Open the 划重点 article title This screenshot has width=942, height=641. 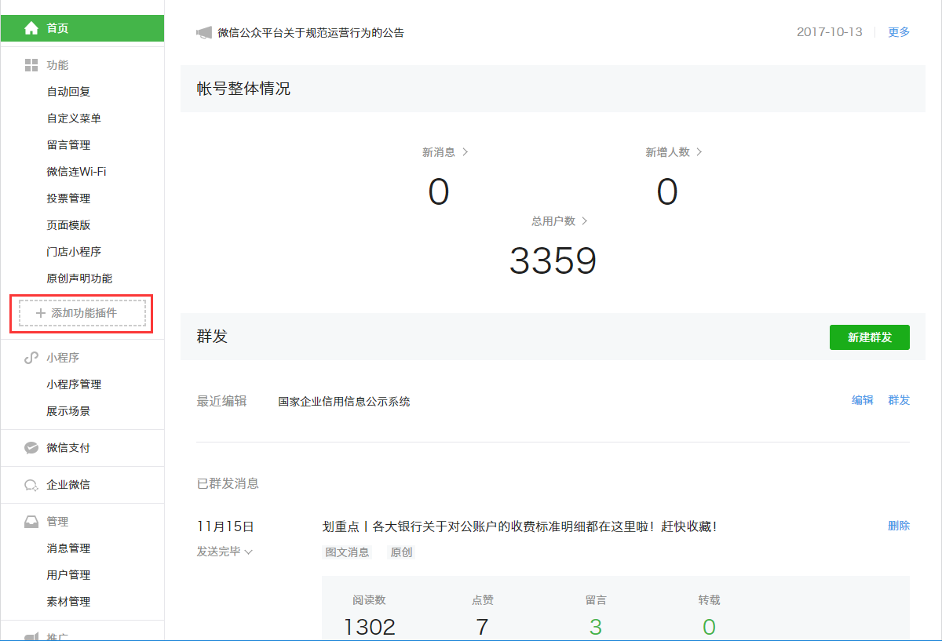click(x=520, y=526)
